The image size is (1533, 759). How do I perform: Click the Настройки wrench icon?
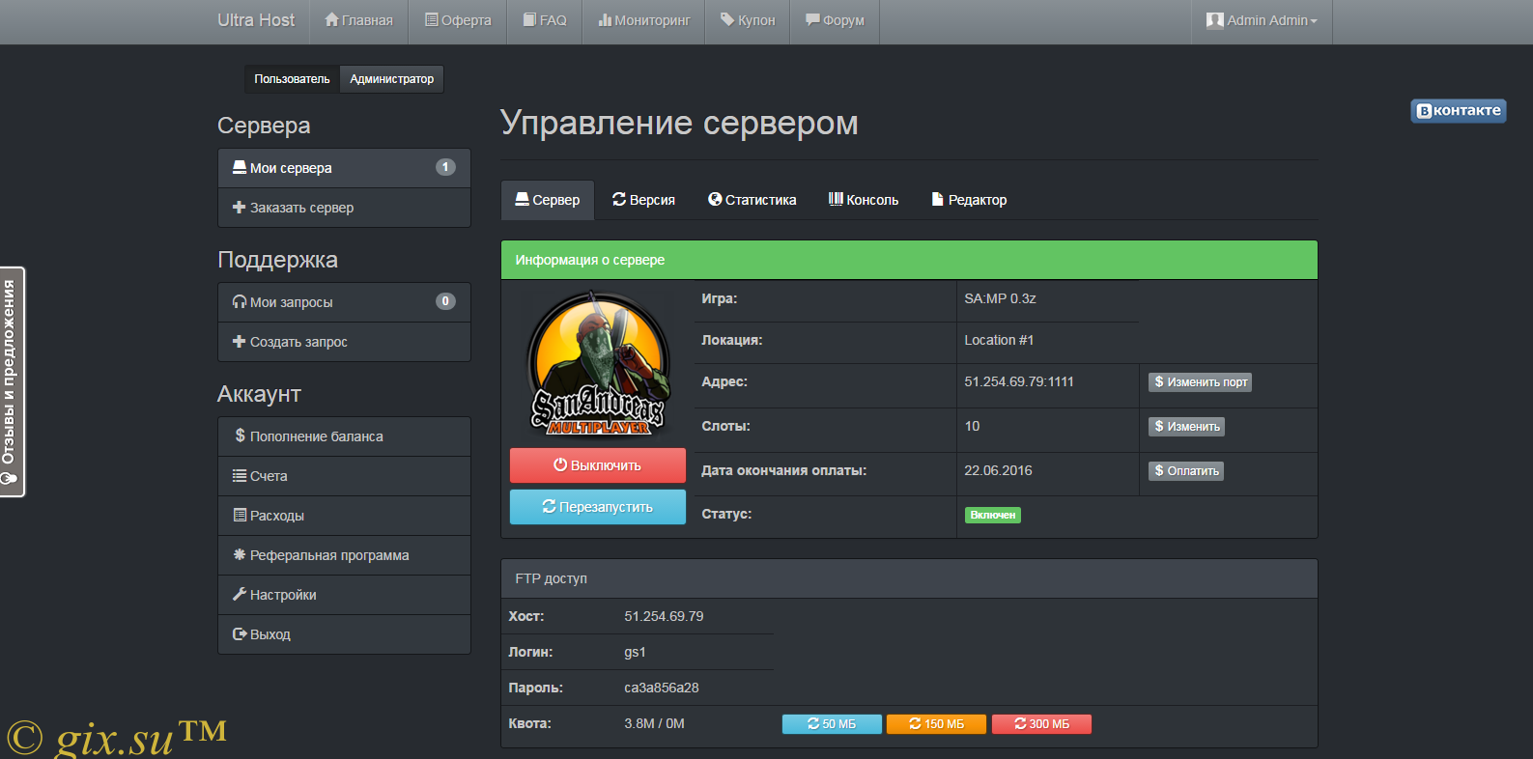240,595
